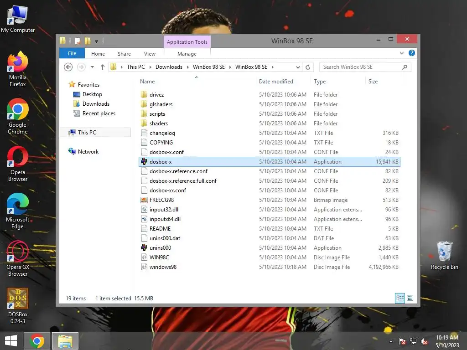Click File Explorer taskbar button
467x350 pixels.
(65, 341)
